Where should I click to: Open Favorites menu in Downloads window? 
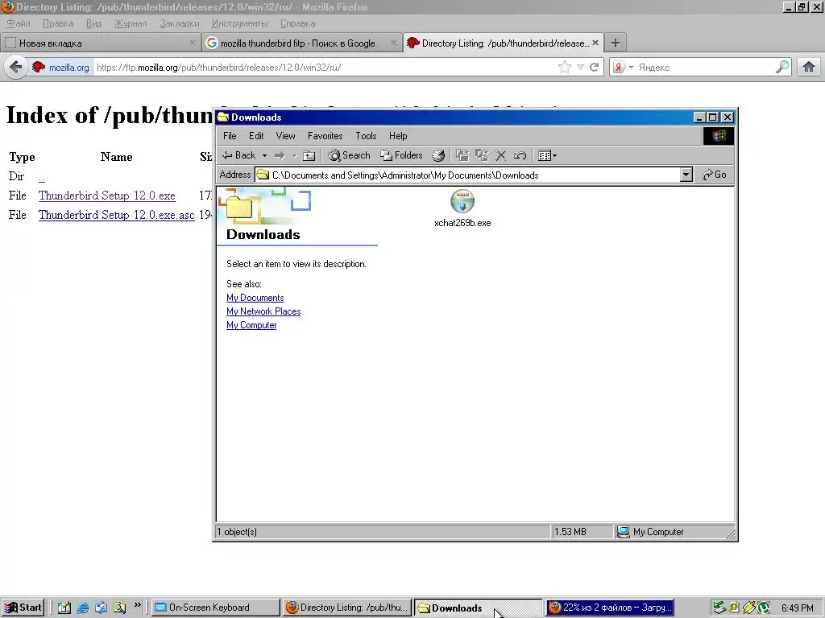[x=325, y=136]
